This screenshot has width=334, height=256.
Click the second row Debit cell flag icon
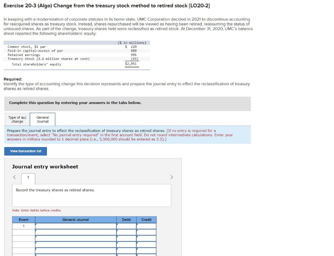click(x=117, y=231)
